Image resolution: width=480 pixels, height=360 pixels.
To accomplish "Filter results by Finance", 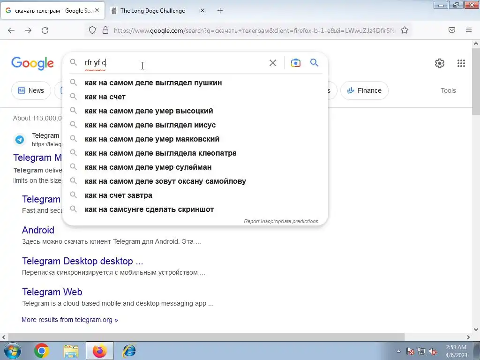I will click(x=364, y=90).
